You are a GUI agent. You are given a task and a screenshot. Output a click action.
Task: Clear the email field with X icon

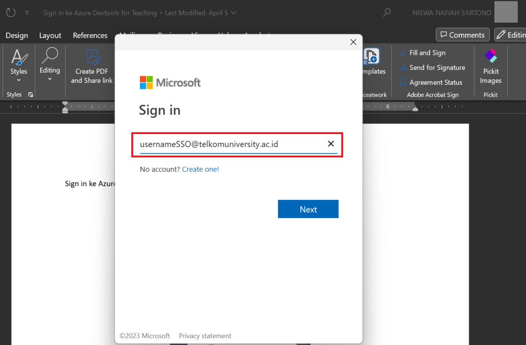click(x=331, y=143)
